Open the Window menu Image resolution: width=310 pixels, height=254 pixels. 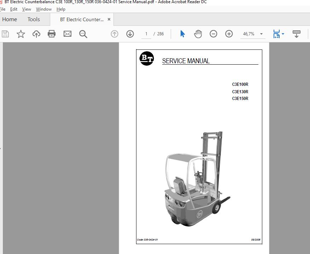(44, 9)
